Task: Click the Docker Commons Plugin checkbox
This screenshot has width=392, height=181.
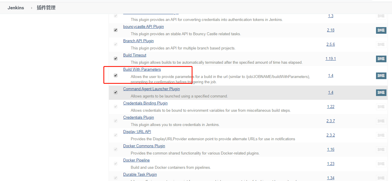Action: (x=116, y=149)
